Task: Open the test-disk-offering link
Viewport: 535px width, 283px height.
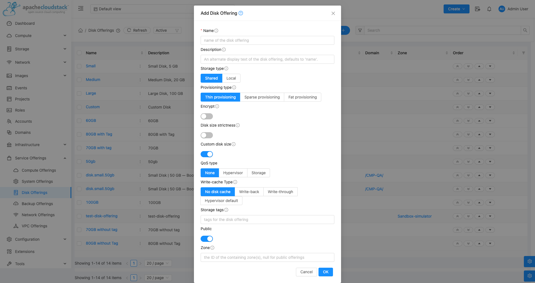Action: 102,216
